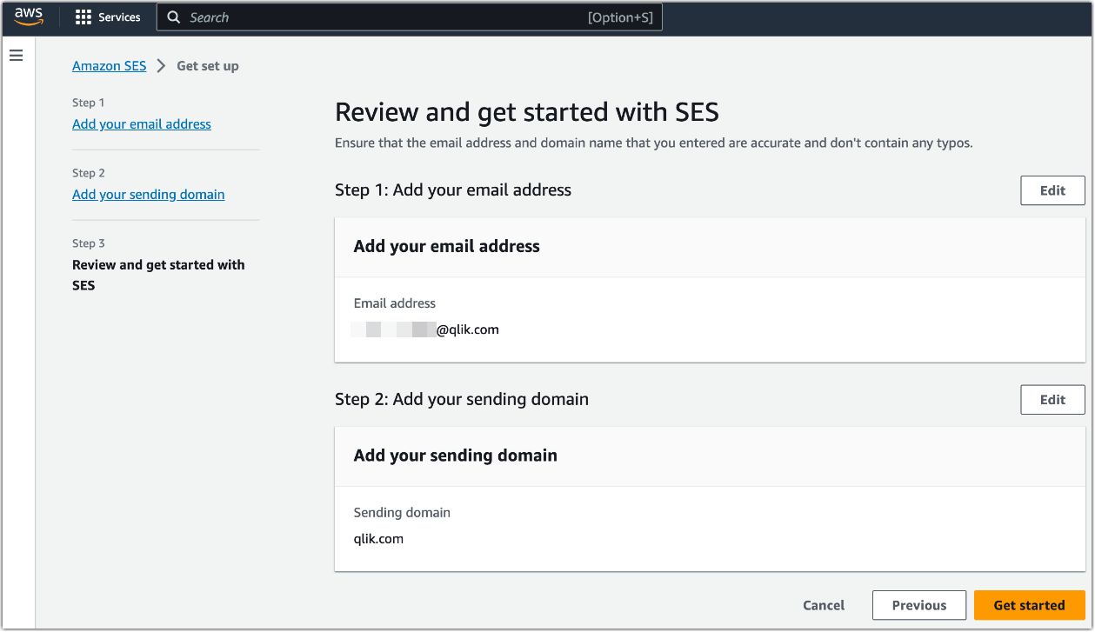
Task: Edit Step 2 sending domain settings
Action: [1052, 399]
